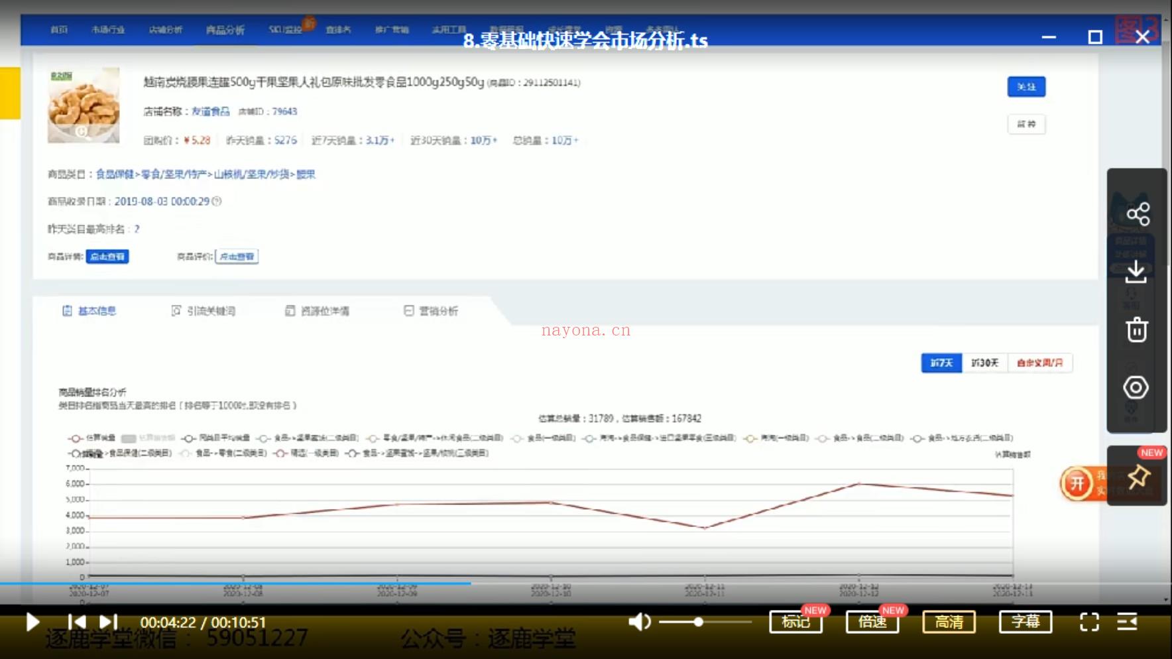Toggle the 食品(一级类目) legend series

point(543,438)
